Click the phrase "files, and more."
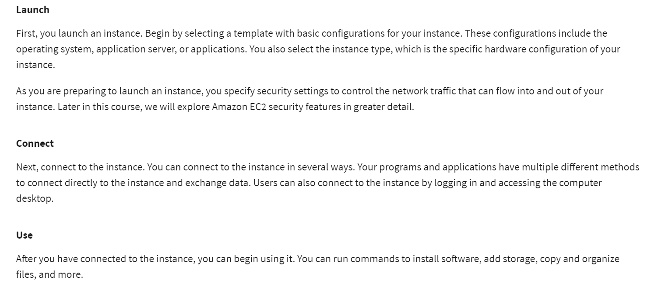The height and width of the screenshot is (298, 651). [49, 275]
